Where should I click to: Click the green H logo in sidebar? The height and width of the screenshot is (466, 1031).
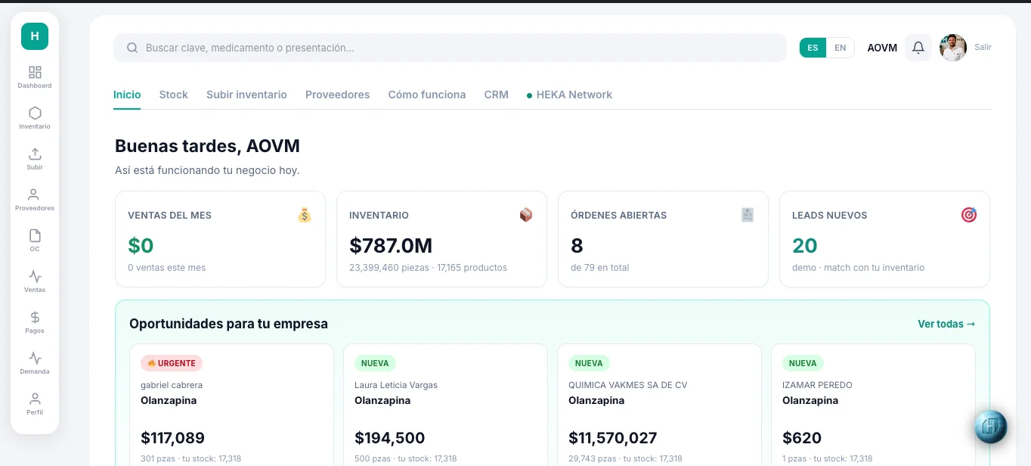point(35,36)
